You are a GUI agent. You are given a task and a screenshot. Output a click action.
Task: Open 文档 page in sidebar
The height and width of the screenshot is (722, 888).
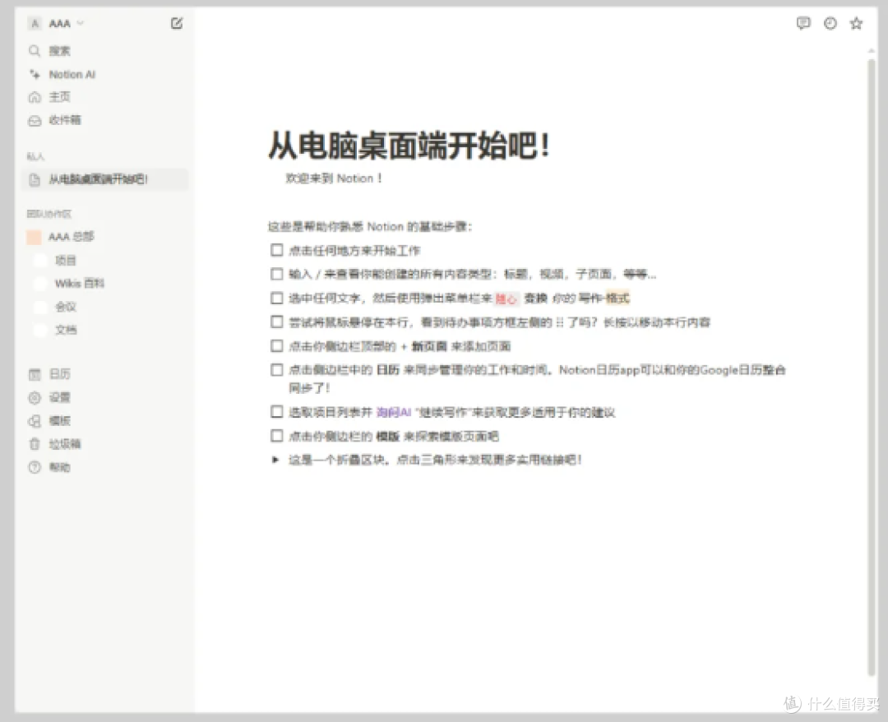click(x=65, y=330)
